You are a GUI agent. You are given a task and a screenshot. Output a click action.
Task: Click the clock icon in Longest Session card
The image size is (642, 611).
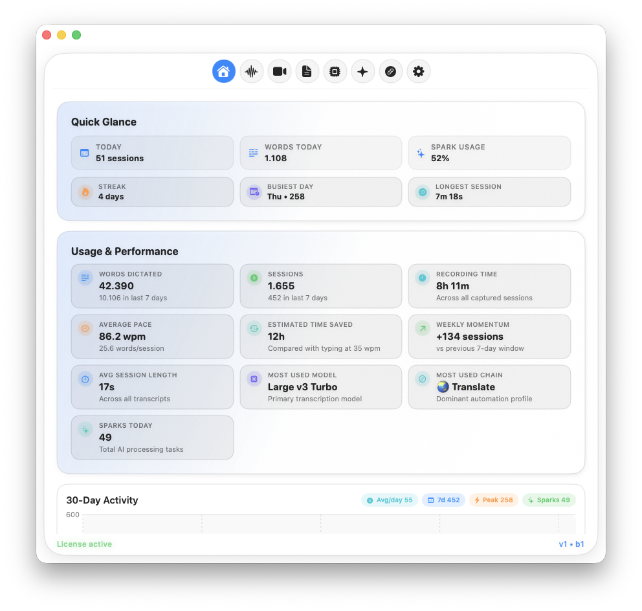click(x=423, y=192)
